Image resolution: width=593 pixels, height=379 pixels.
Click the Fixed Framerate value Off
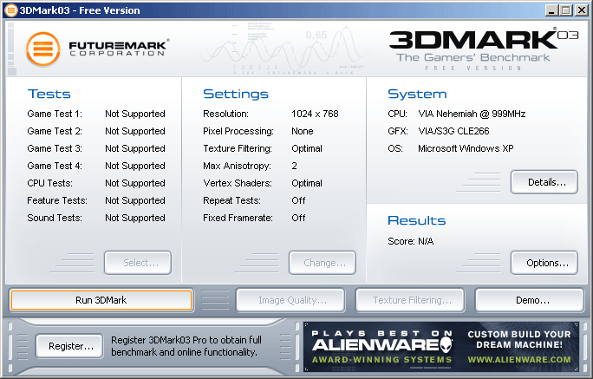point(298,218)
